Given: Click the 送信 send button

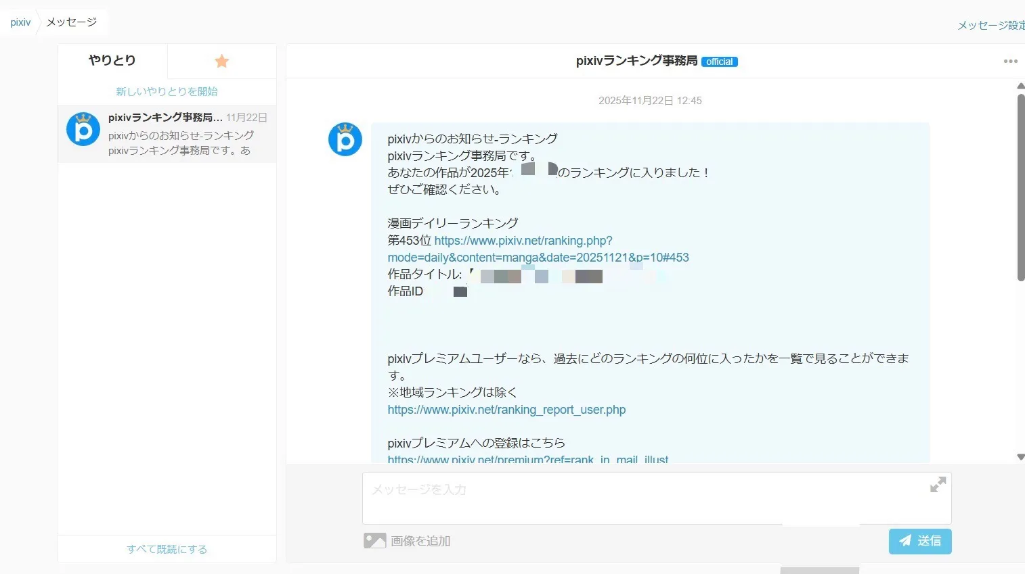Looking at the screenshot, I should [x=920, y=541].
